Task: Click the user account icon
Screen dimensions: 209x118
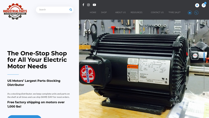Action: click(x=197, y=5)
